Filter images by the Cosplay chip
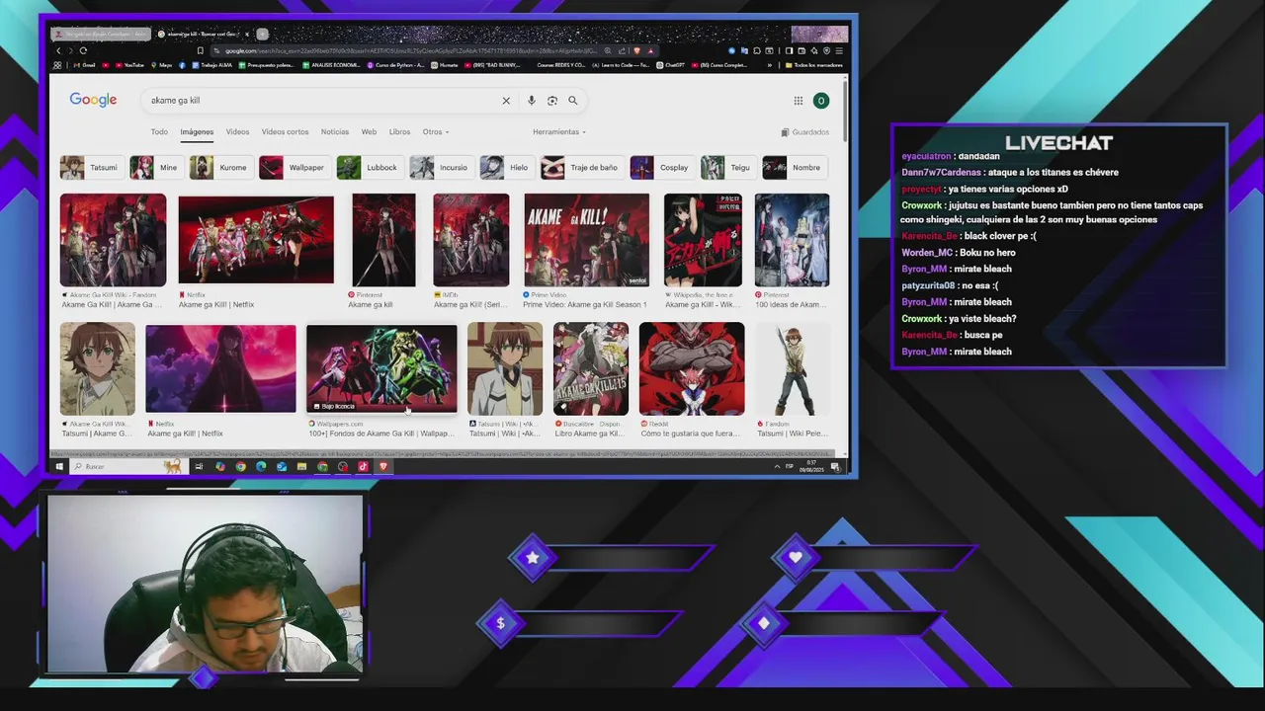This screenshot has width=1265, height=711. 661,168
